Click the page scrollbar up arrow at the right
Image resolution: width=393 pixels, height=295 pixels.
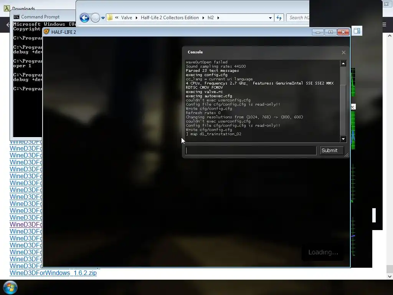click(x=390, y=36)
